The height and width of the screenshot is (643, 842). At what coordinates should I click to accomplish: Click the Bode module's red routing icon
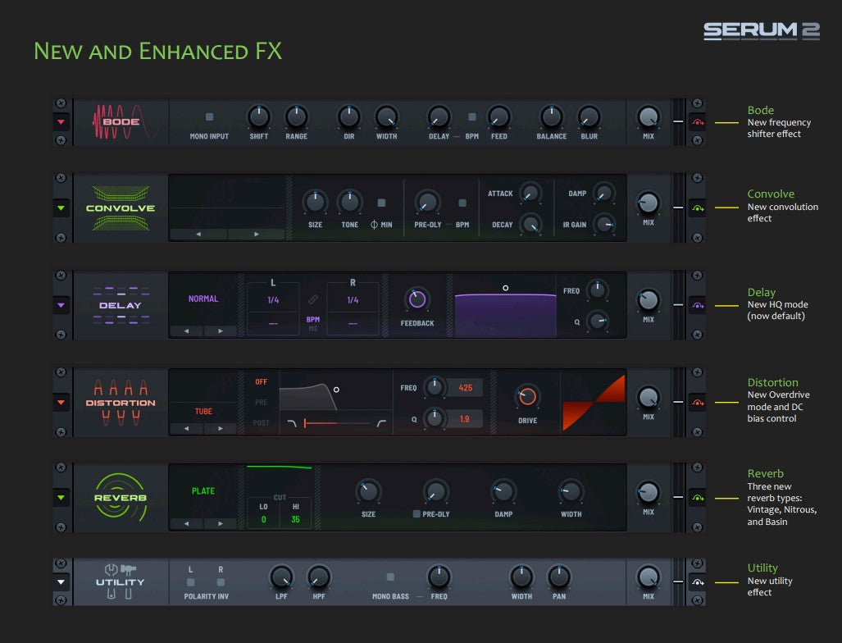(698, 122)
